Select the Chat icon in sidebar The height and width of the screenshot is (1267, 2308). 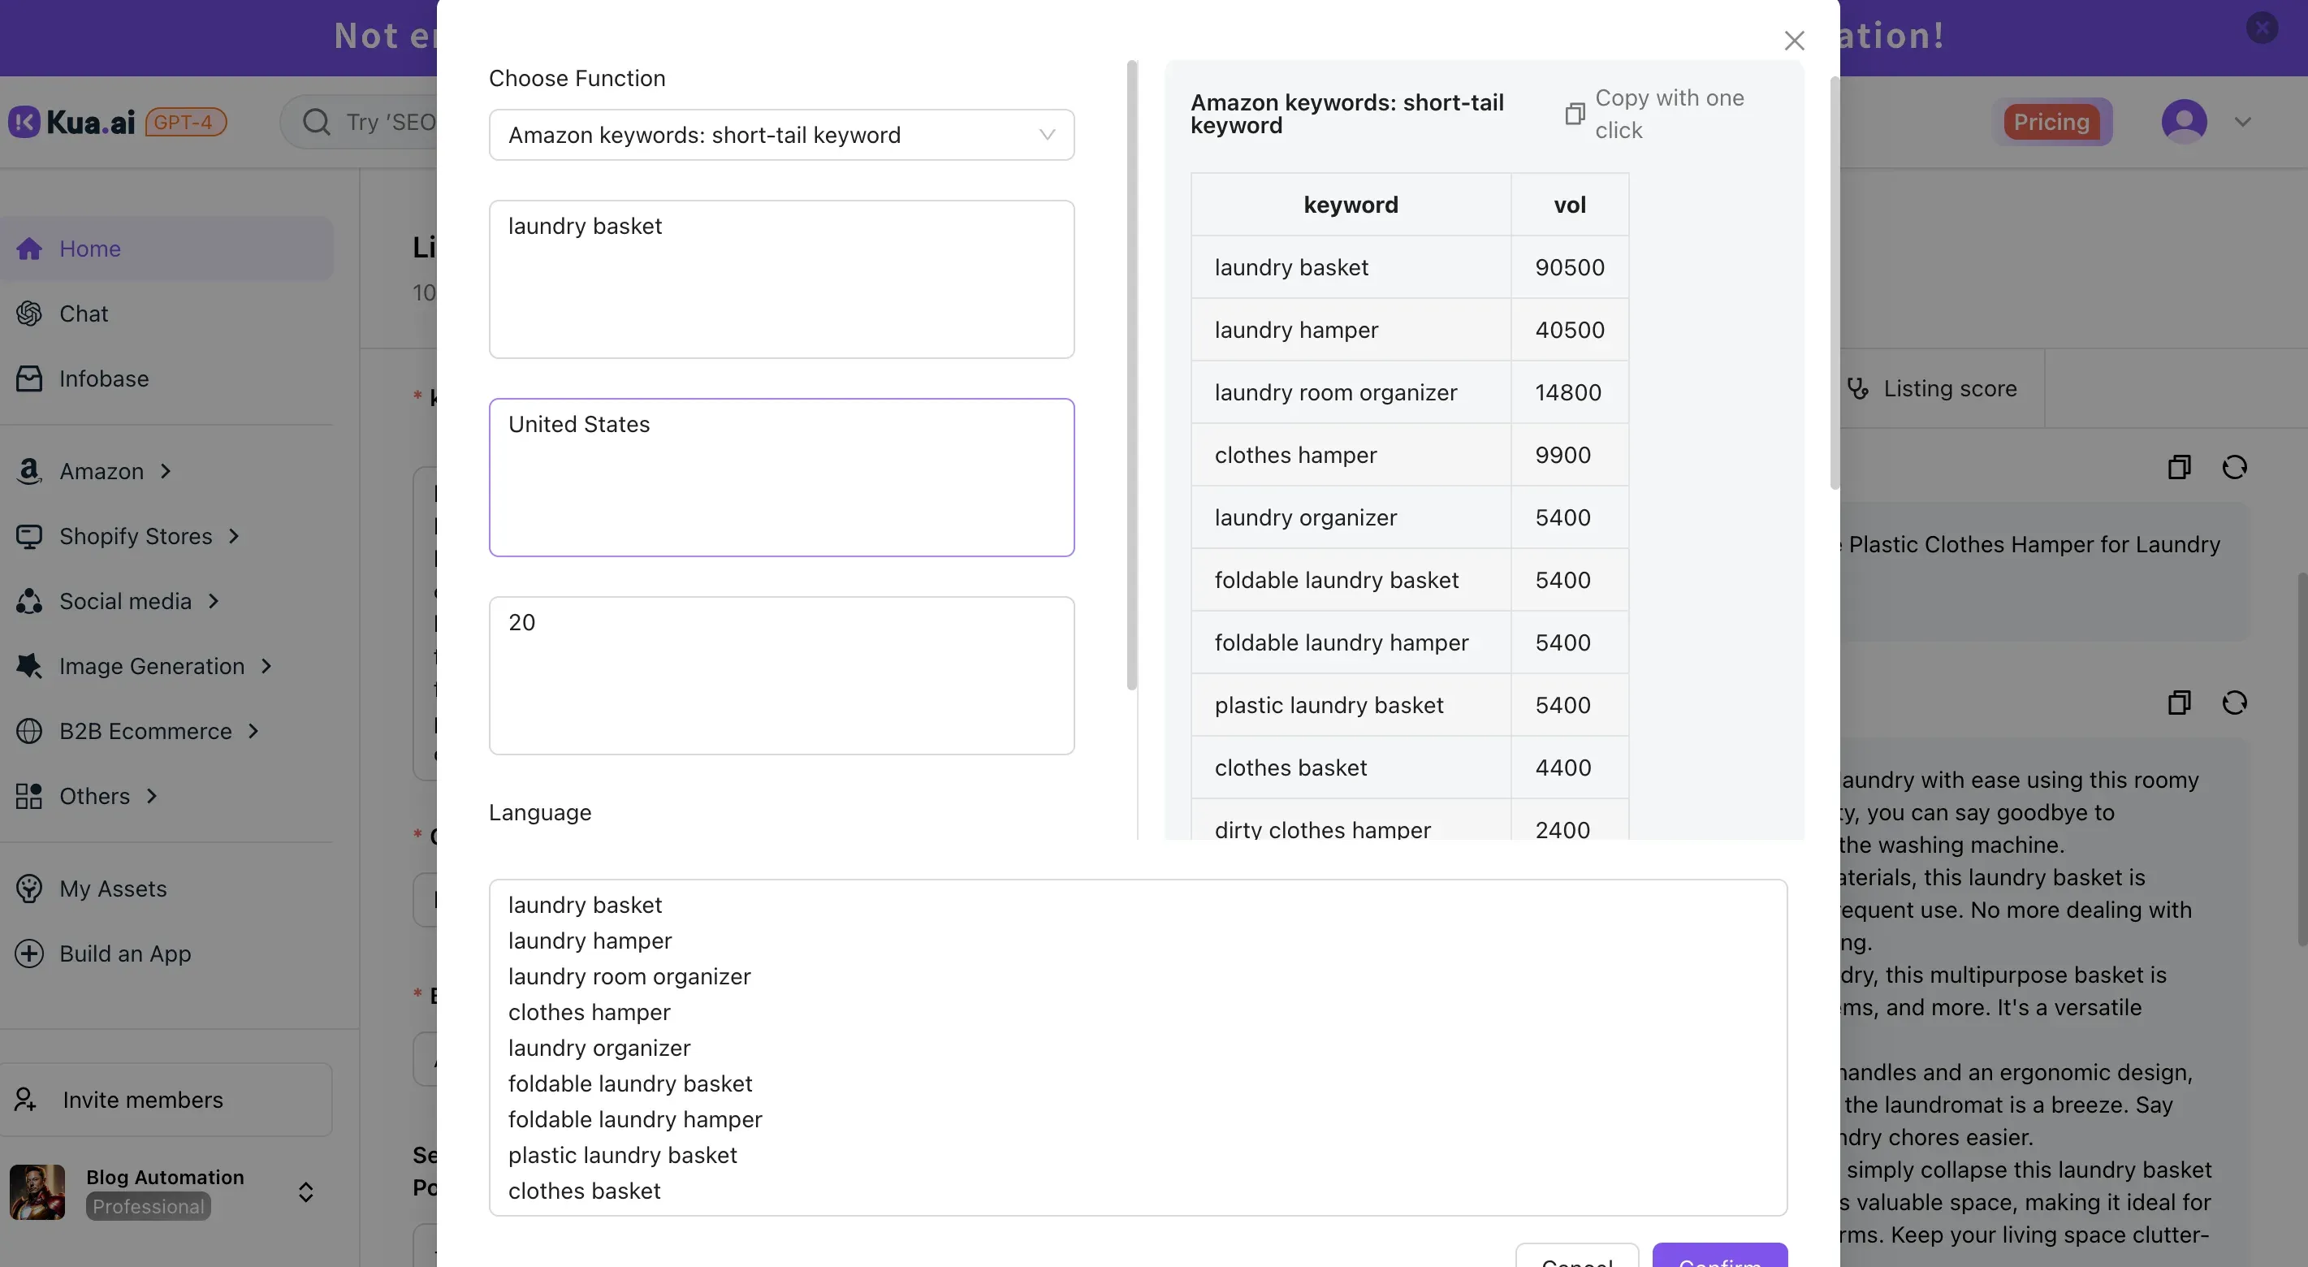tap(29, 313)
